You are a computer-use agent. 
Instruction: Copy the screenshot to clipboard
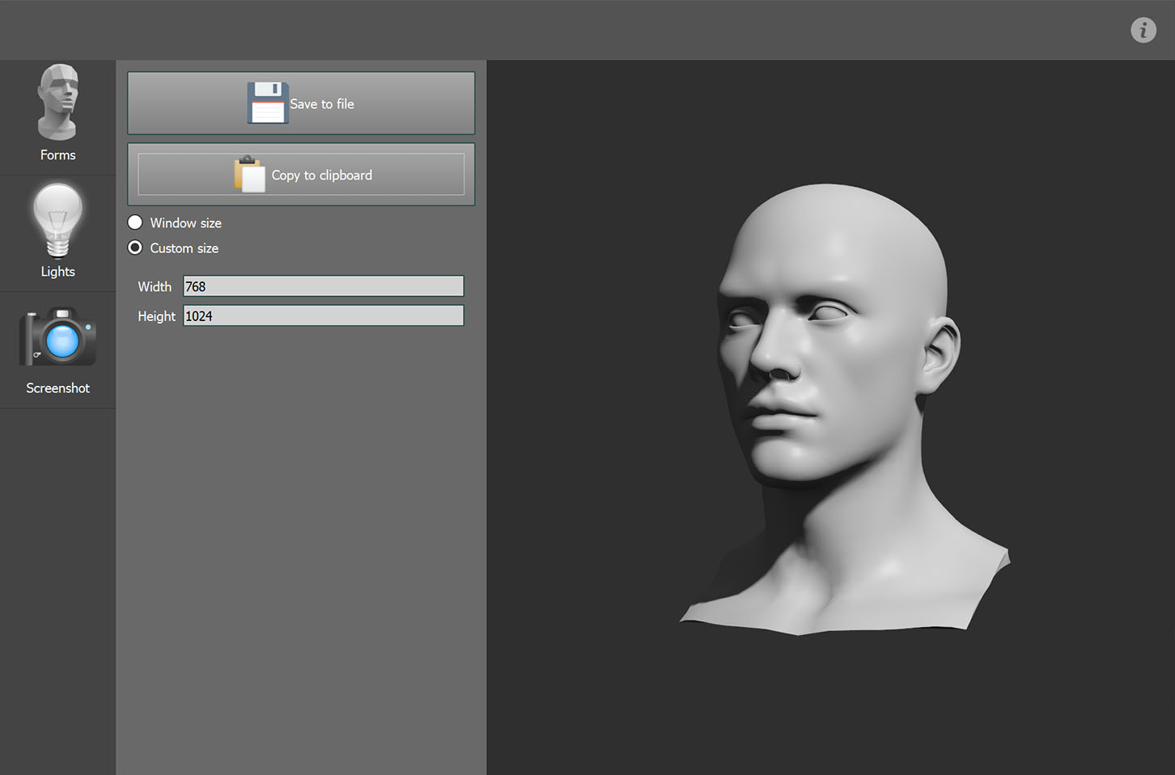(301, 175)
